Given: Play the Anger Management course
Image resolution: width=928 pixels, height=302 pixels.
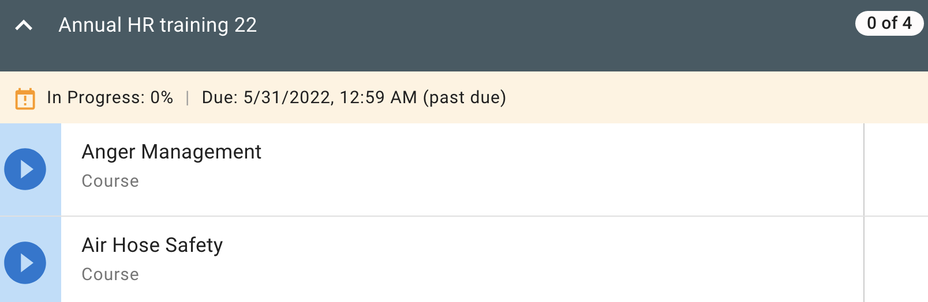Looking at the screenshot, I should click(x=25, y=169).
